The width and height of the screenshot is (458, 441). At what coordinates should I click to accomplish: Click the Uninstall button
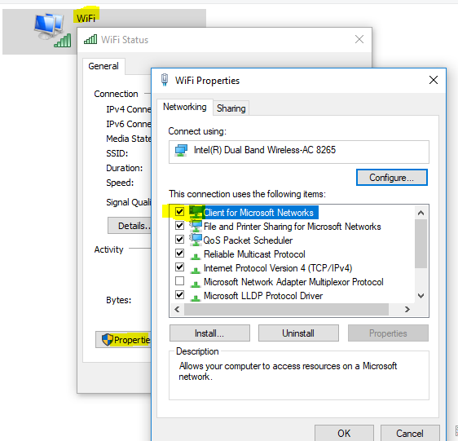[x=298, y=333]
